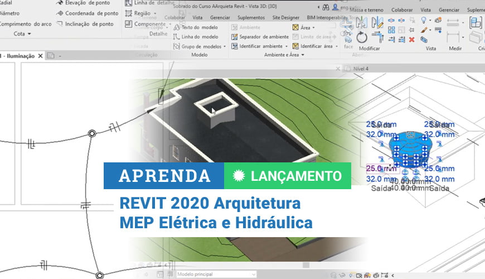Select the Mirror Draw Axis tool
The width and height of the screenshot is (485, 279).
pyautogui.click(x=377, y=23)
